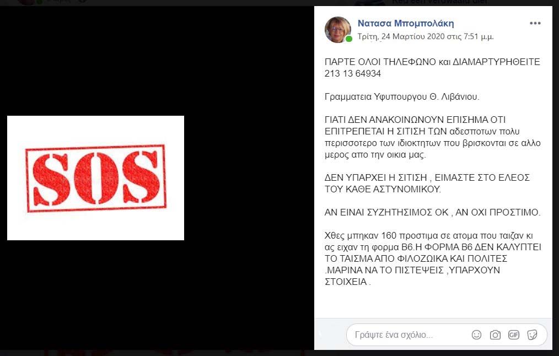Insert an emoji in the comment

point(476,335)
